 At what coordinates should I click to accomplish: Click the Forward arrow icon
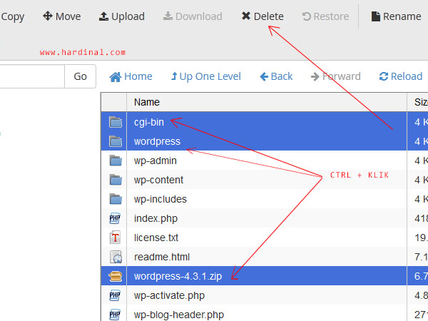click(x=315, y=77)
